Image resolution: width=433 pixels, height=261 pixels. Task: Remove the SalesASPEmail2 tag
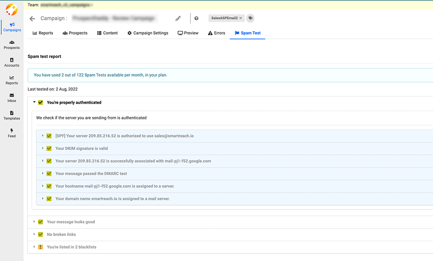click(241, 18)
